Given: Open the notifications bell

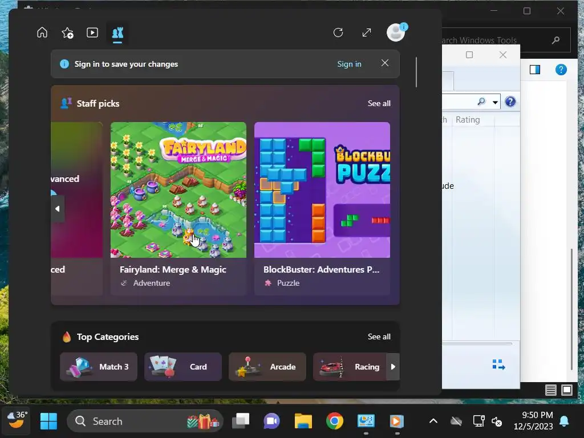Looking at the screenshot, I should click(564, 421).
